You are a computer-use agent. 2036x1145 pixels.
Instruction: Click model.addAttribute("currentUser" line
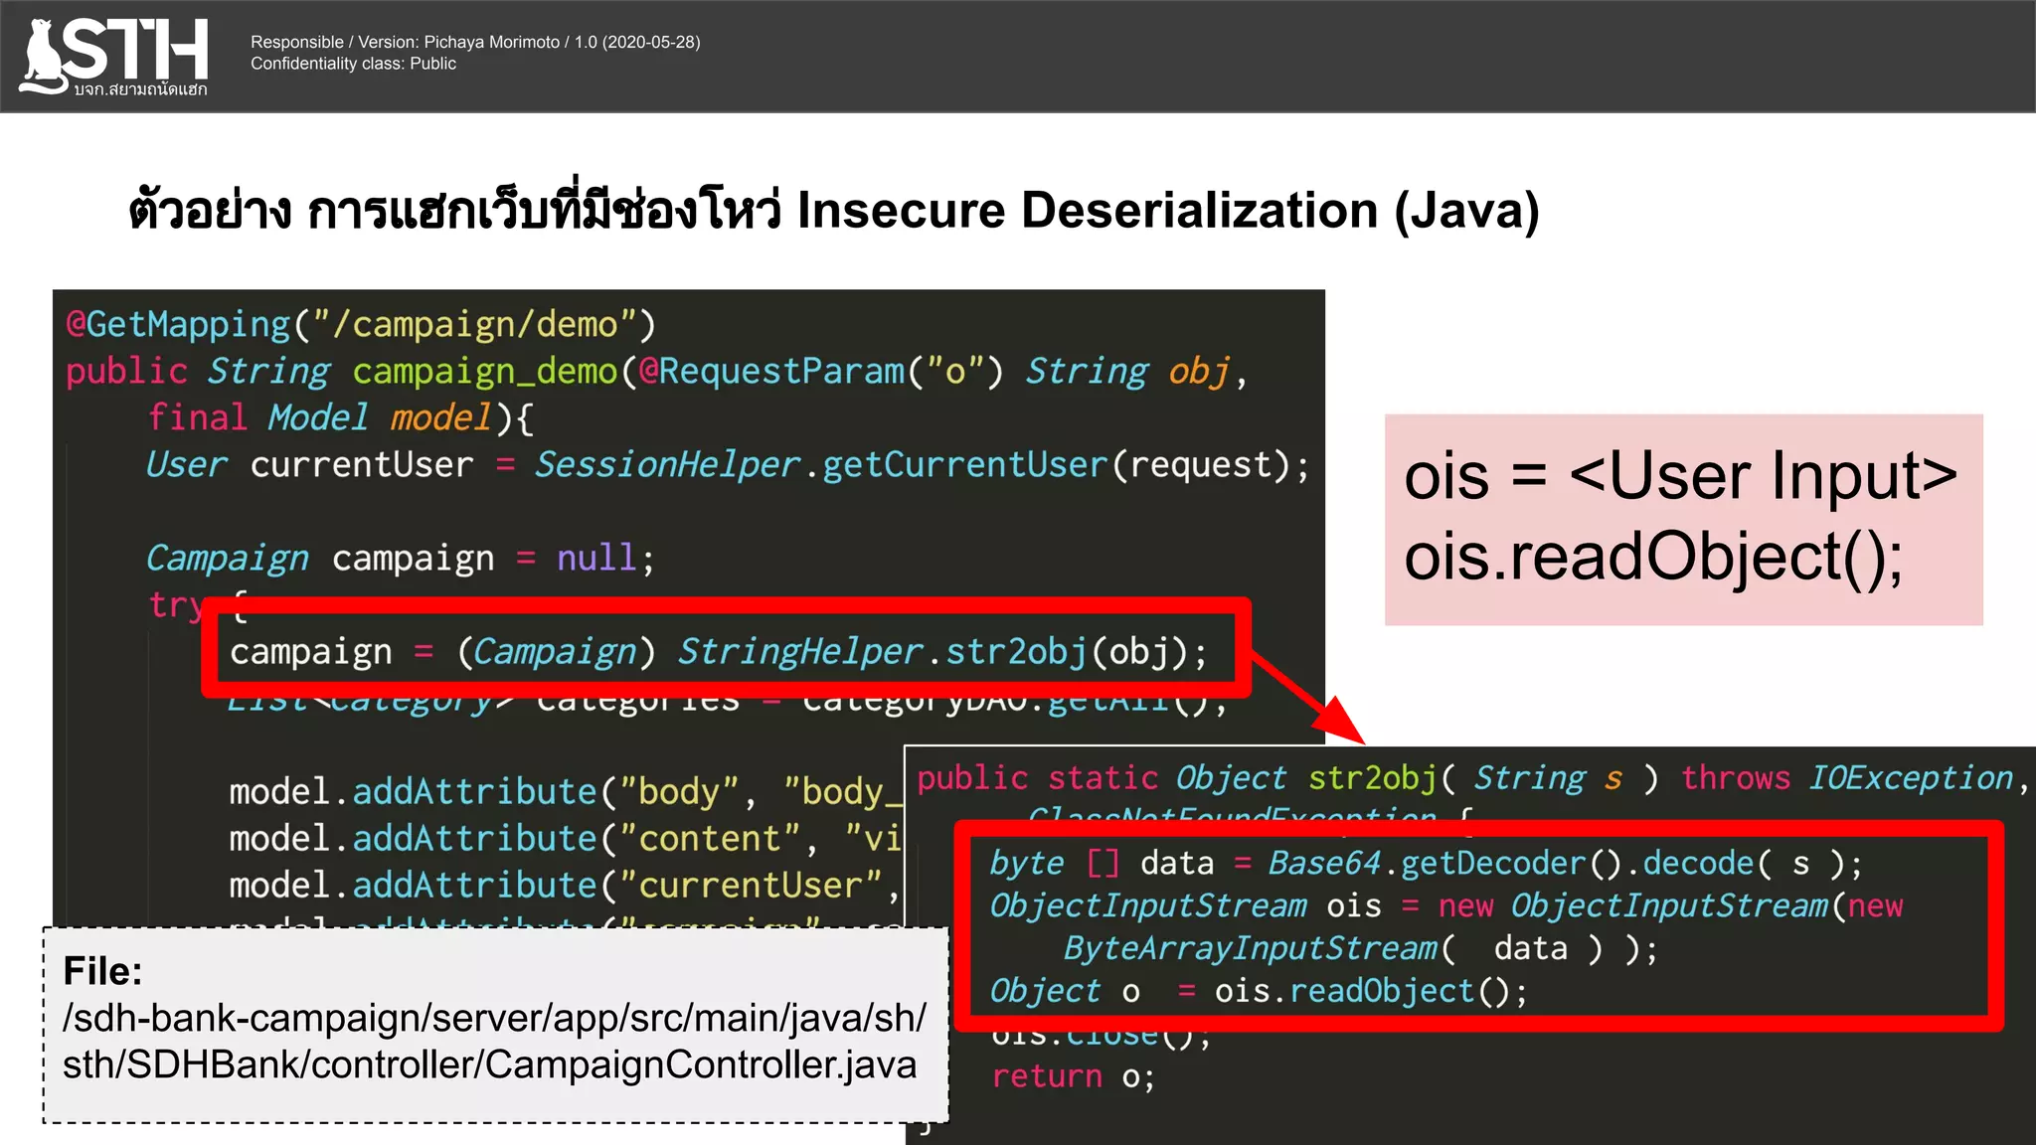click(565, 886)
